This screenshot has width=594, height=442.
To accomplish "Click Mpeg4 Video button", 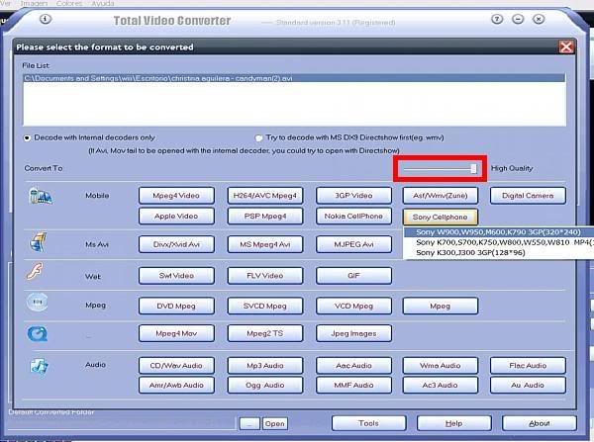I will tap(176, 196).
